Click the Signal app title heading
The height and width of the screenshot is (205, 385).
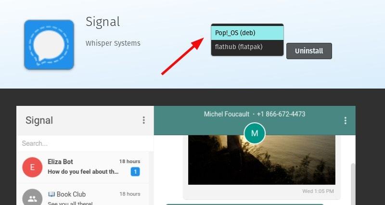tap(103, 22)
